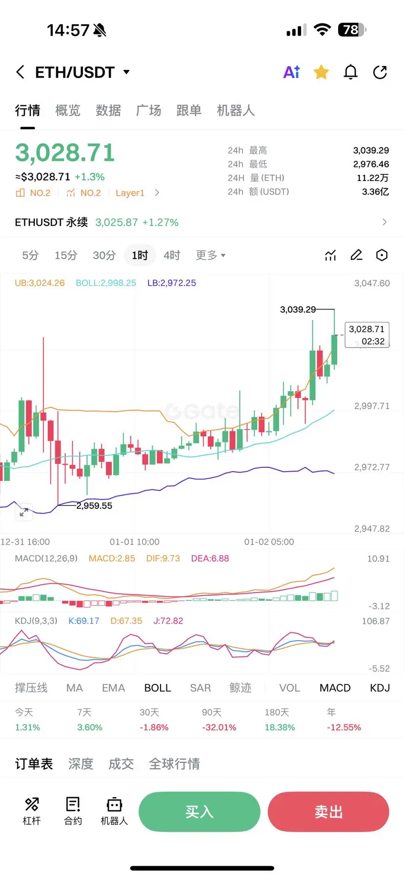Switch to the 机器人 tab
Image resolution: width=404 pixels, height=878 pixels.
point(236,110)
